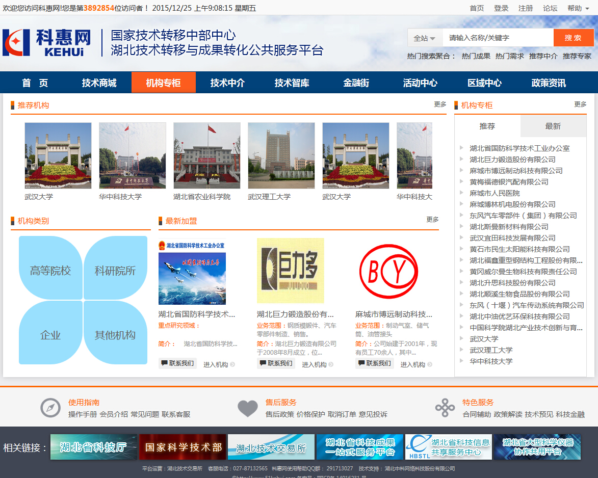Click 更多 in 最新加盟 section

click(x=432, y=219)
